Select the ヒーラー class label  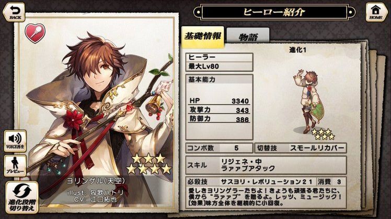tap(219, 57)
